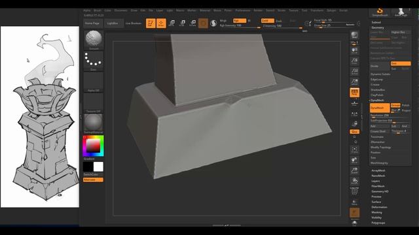
Task: Expand the ZRemesher subsection
Action: [x=378, y=142]
